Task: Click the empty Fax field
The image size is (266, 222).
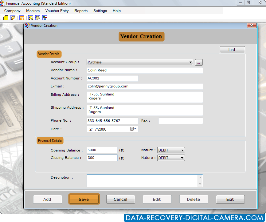Action: [x=181, y=121]
